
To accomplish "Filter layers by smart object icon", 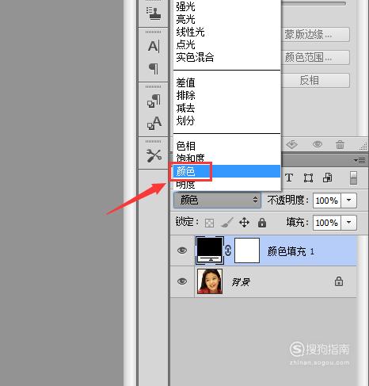I will (x=328, y=178).
